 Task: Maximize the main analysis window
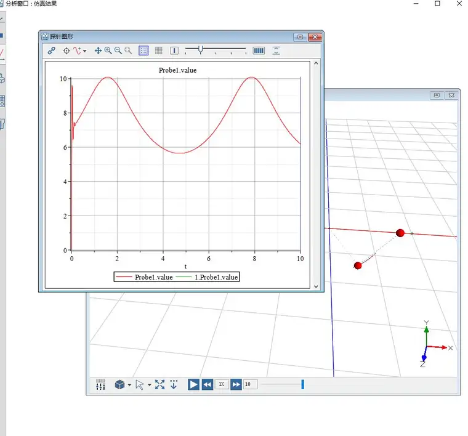point(437,4)
